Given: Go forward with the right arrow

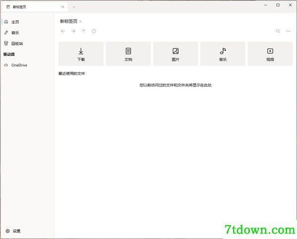Looking at the screenshot, I should (73, 31).
